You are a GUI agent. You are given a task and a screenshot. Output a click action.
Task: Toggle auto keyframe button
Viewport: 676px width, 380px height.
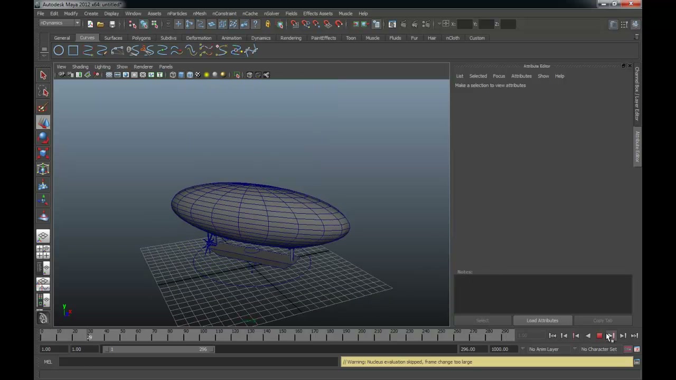628,349
